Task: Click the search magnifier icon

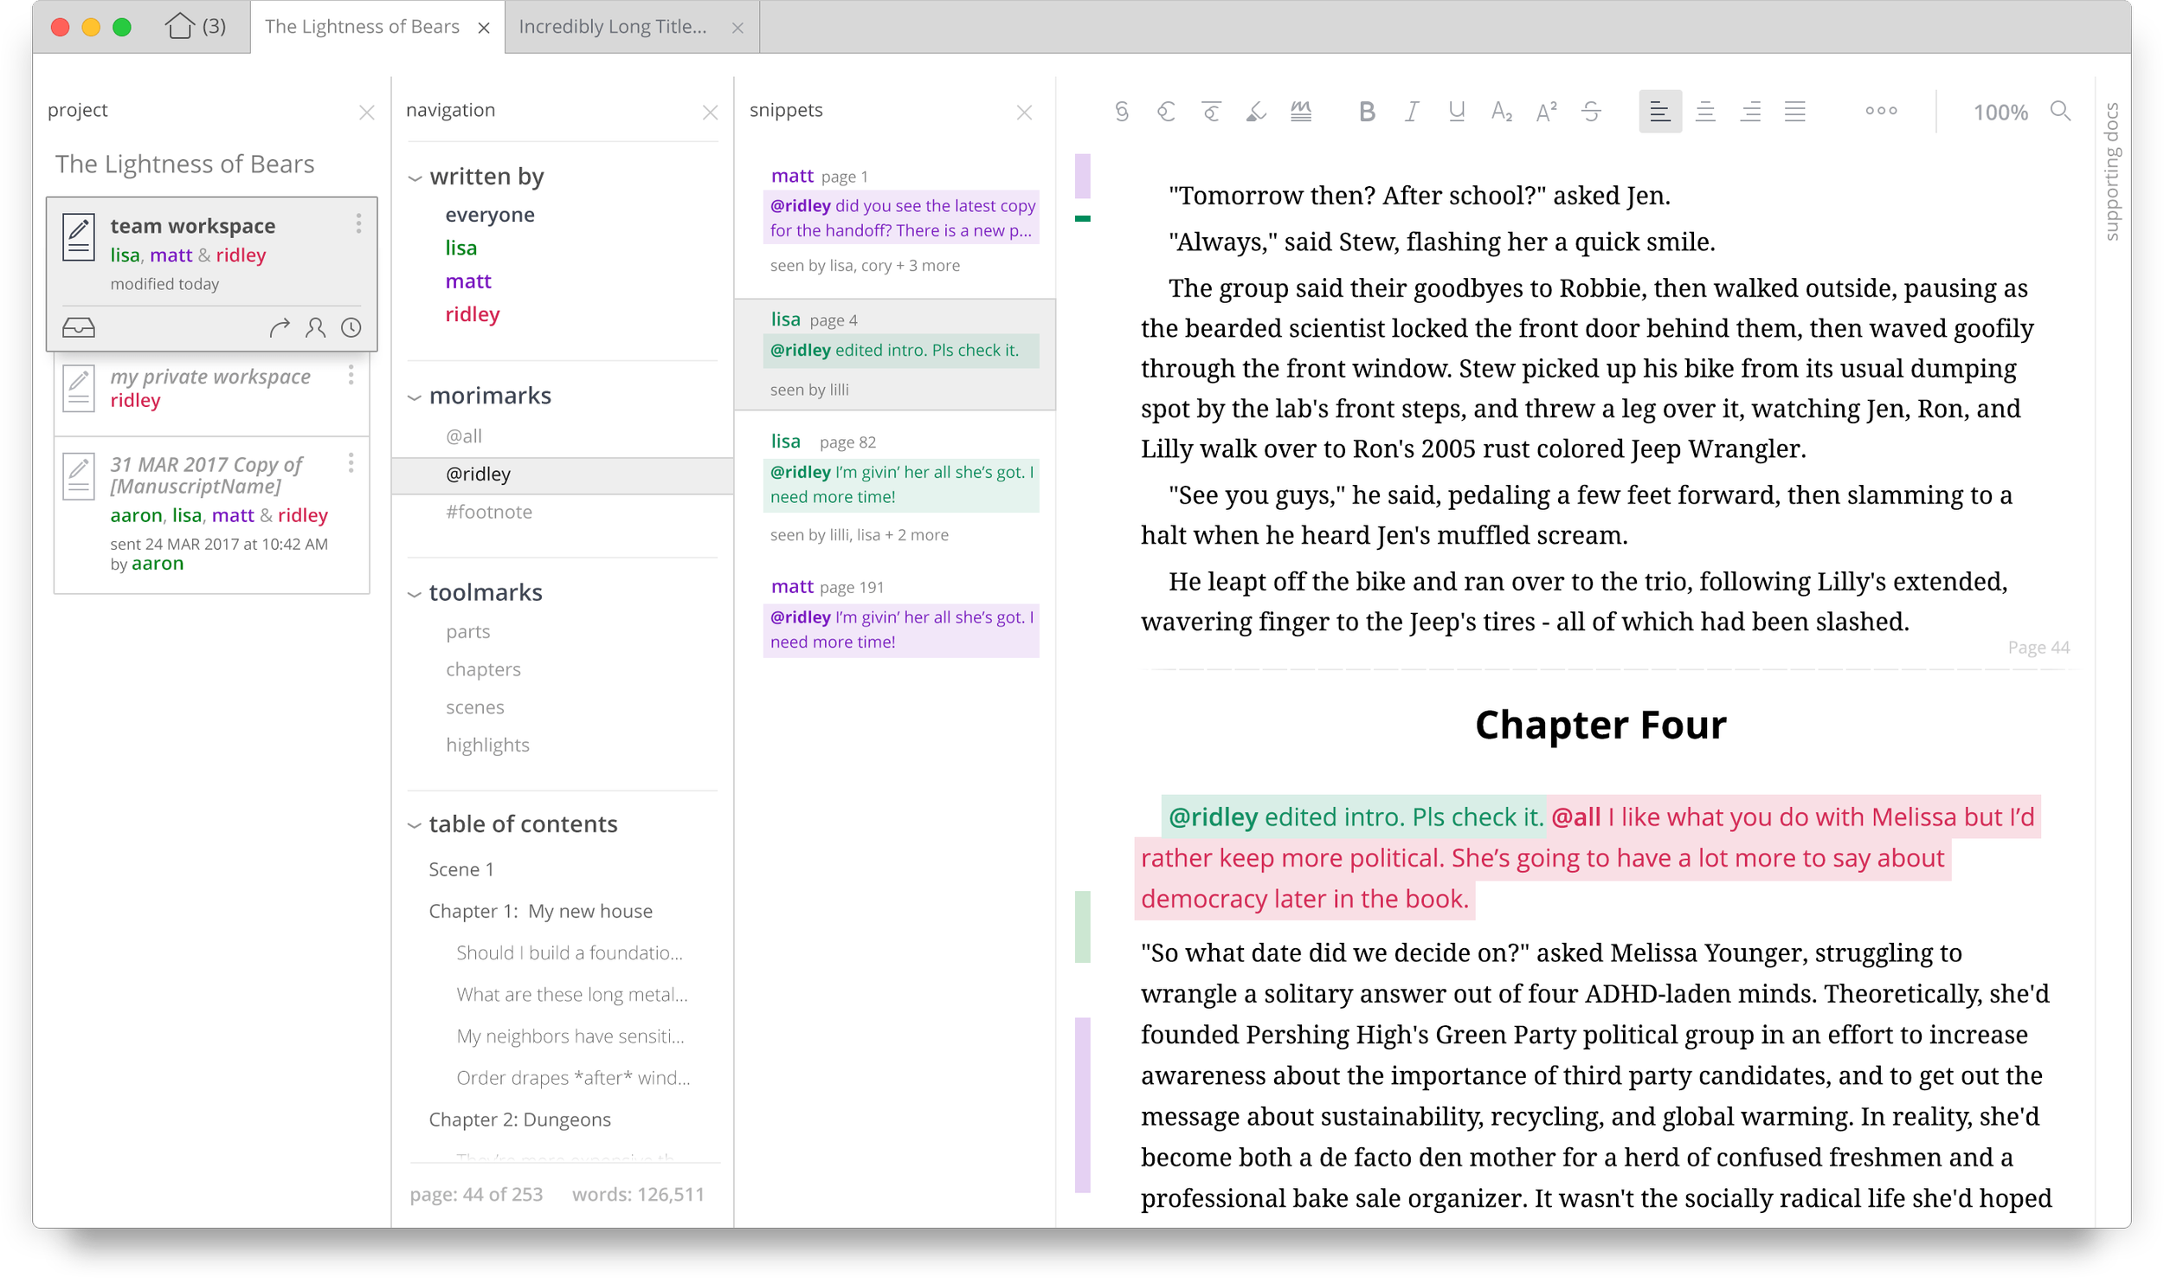Action: (2061, 111)
